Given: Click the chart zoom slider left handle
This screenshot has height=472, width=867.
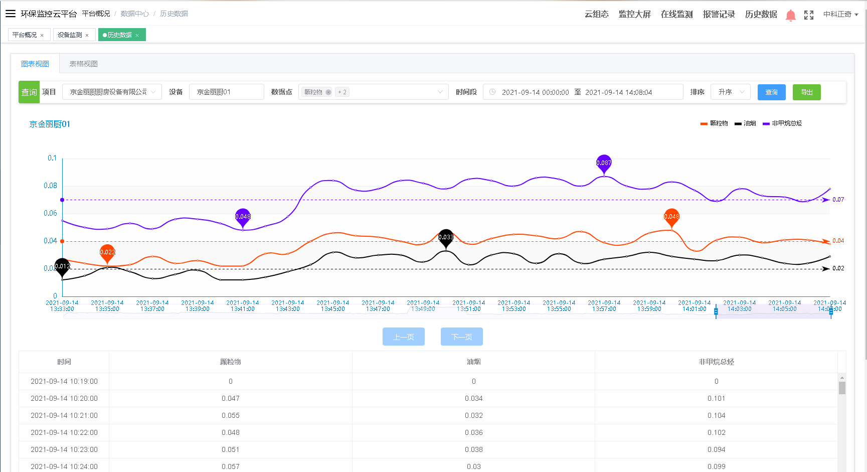Looking at the screenshot, I should pyautogui.click(x=716, y=311).
